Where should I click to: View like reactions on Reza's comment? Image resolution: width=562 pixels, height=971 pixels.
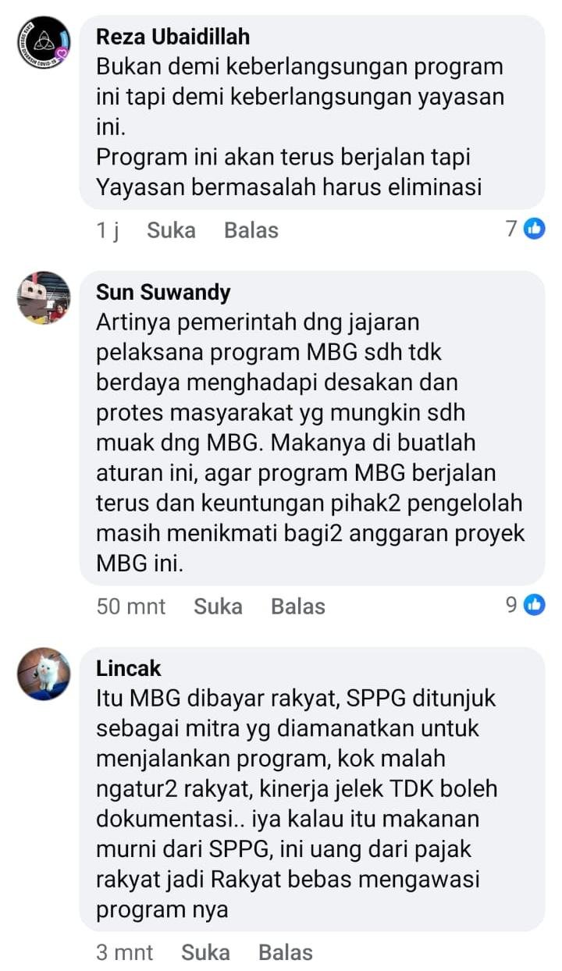point(535,229)
